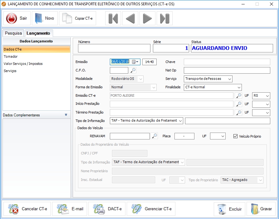Open Modalidade dropdown Rodoviário OS
Image resolution: width=279 pixels, height=219 pixels.
tap(127, 79)
